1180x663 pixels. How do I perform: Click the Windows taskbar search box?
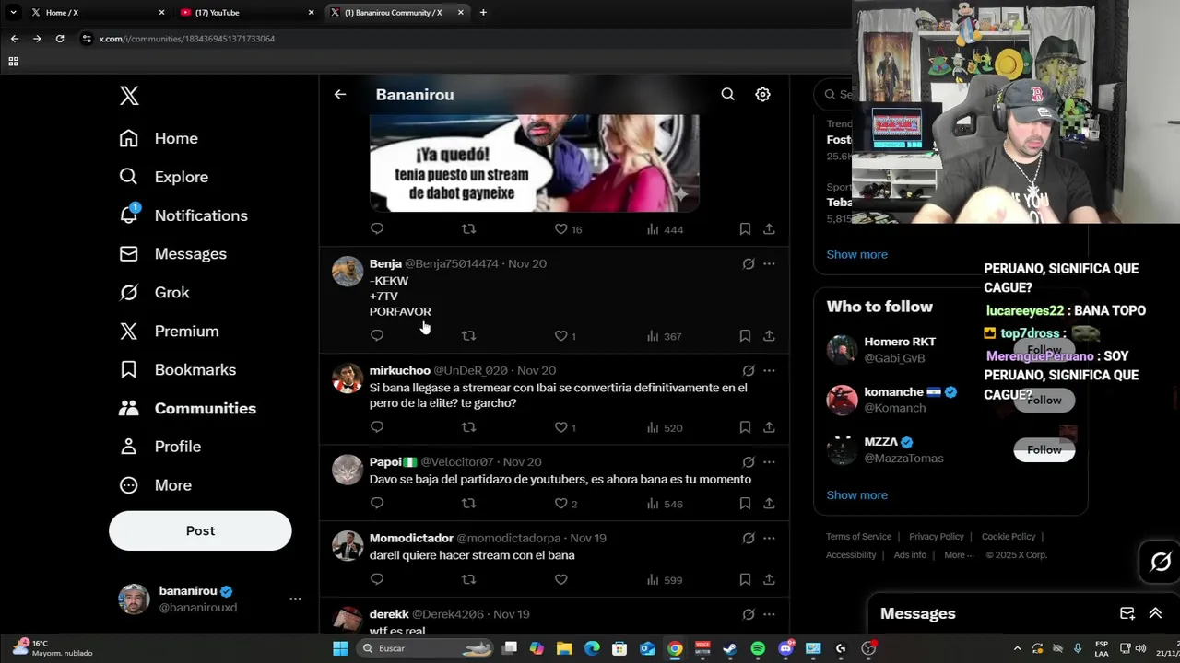click(424, 648)
